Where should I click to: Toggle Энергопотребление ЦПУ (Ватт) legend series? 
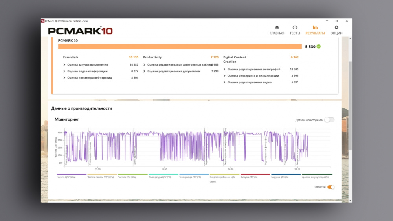click(x=224, y=178)
